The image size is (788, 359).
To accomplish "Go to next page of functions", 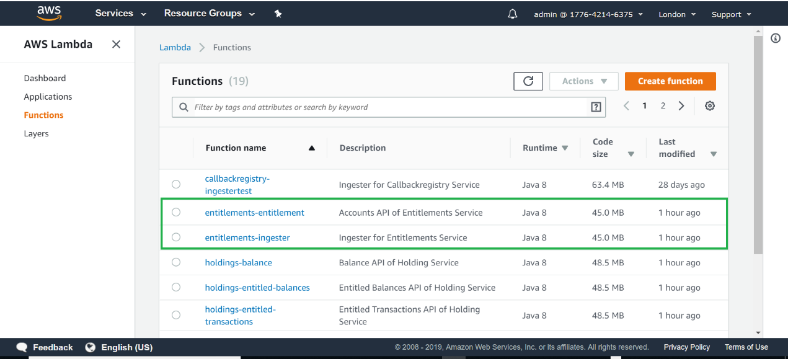I will coord(681,106).
